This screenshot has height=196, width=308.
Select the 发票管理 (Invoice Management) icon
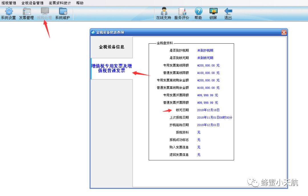pos(27,13)
